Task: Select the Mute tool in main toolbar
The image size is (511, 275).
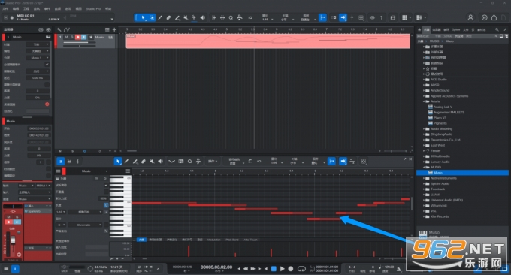Action: [186, 17]
